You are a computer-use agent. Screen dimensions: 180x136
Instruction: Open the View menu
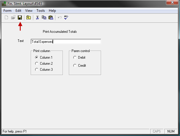(29, 11)
